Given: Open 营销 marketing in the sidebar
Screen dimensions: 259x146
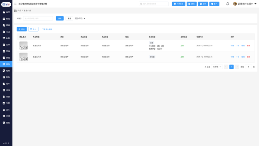Looking at the screenshot, I should (6, 51).
